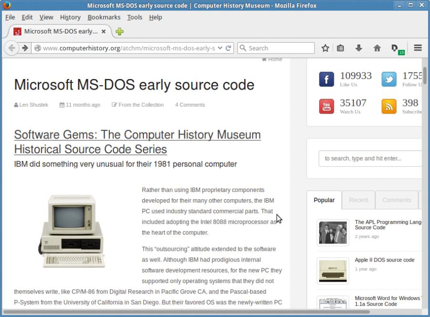Bookmark this page with the star icon
Viewport: 430px width, 317px height.
[x=325, y=48]
